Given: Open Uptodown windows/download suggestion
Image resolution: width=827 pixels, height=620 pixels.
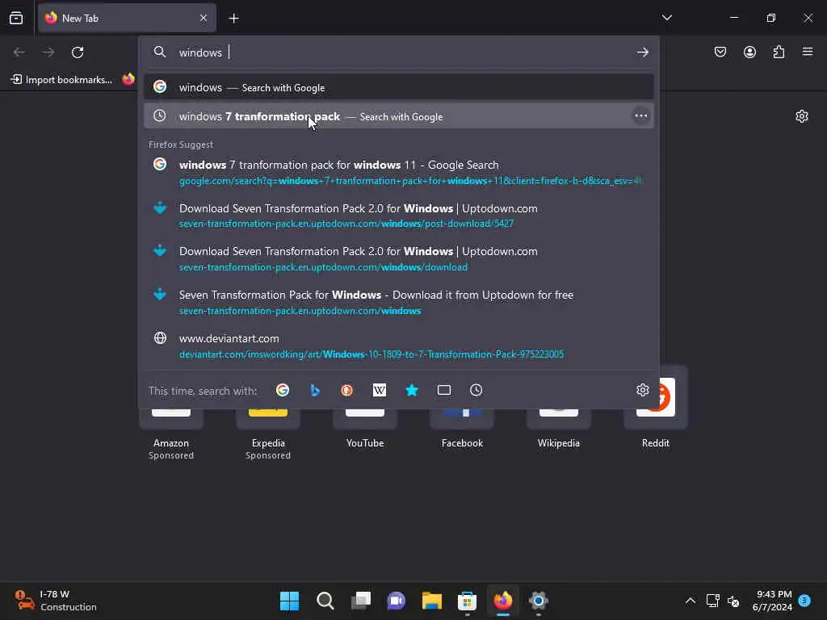Looking at the screenshot, I should [399, 258].
